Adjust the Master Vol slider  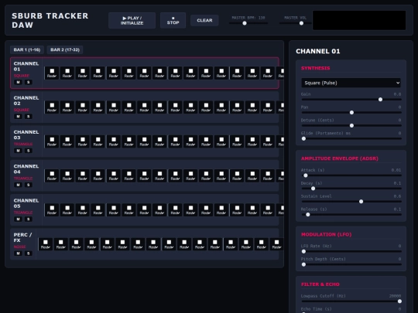[295, 23]
